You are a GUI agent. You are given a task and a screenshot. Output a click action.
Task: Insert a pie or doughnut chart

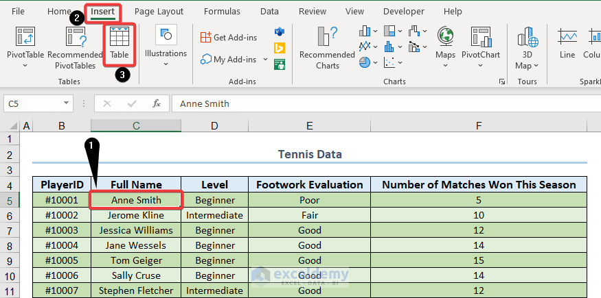click(x=365, y=62)
